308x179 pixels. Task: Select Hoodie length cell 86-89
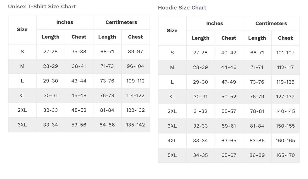pos(257,155)
